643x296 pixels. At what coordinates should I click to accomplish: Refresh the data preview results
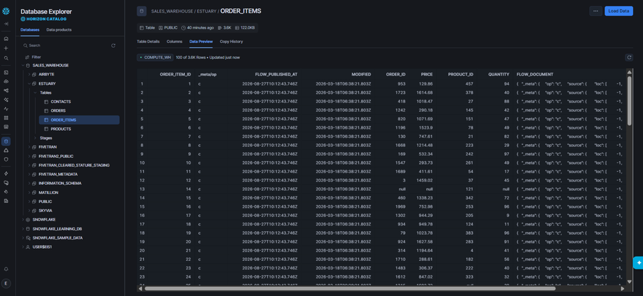(628, 57)
